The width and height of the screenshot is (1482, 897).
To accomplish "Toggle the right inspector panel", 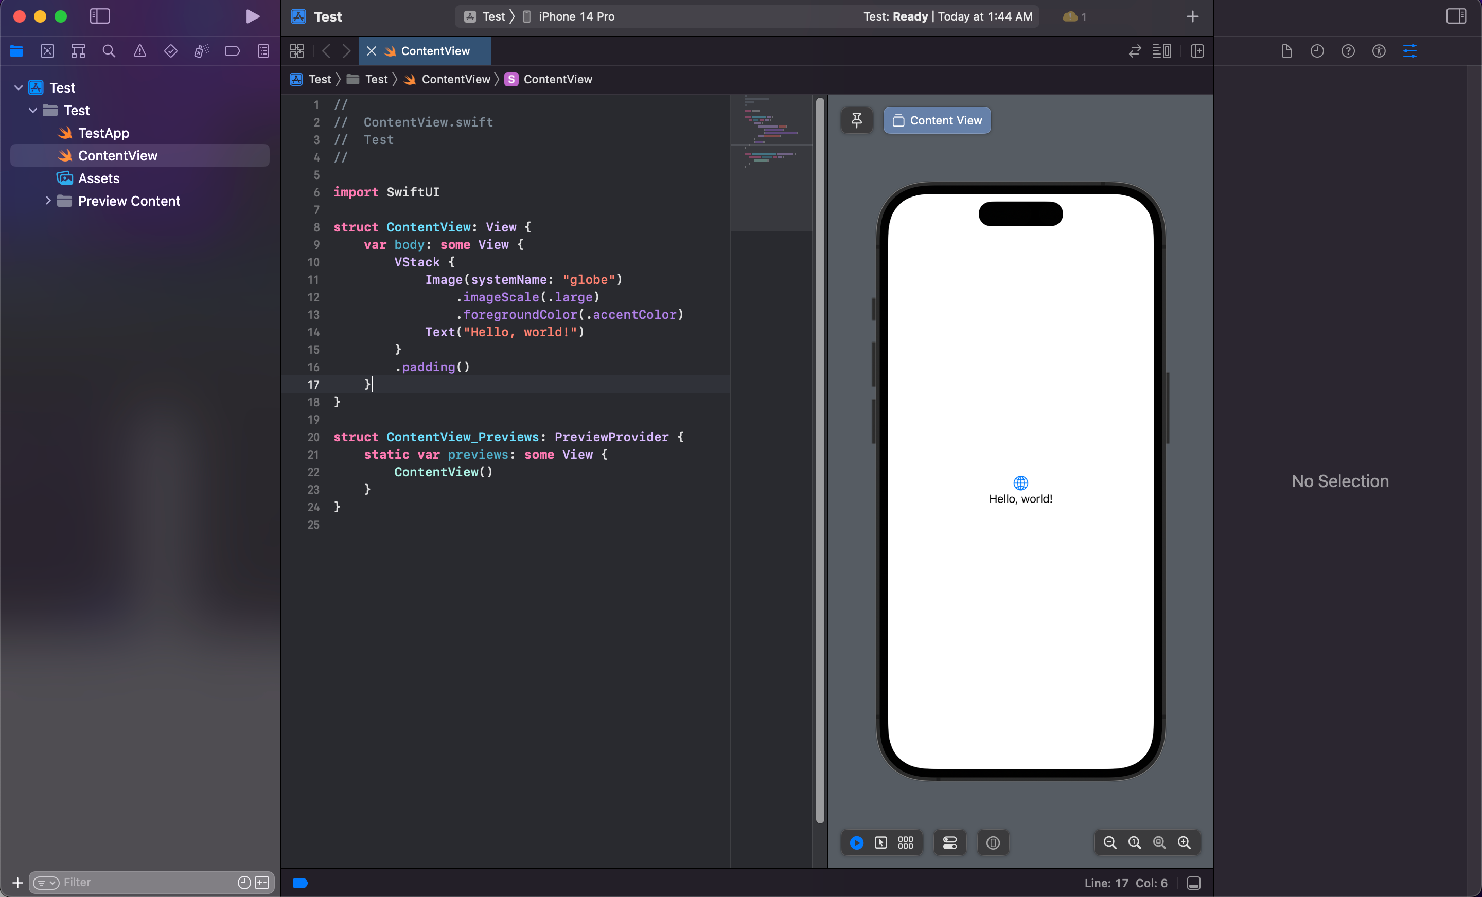I will [1456, 16].
